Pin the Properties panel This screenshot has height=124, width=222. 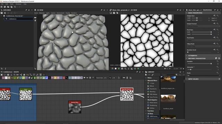215,10
